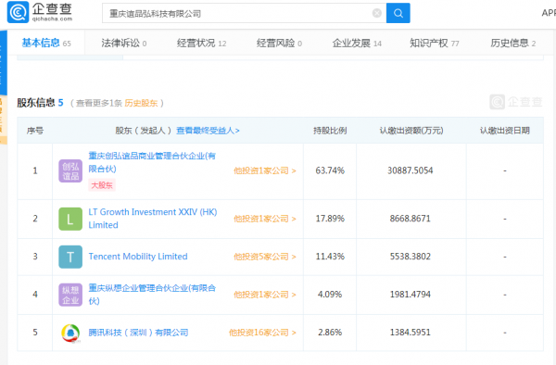556x365 pixels.
Task: Select the 1384.5951 capital amount cell
Action: pos(411,332)
